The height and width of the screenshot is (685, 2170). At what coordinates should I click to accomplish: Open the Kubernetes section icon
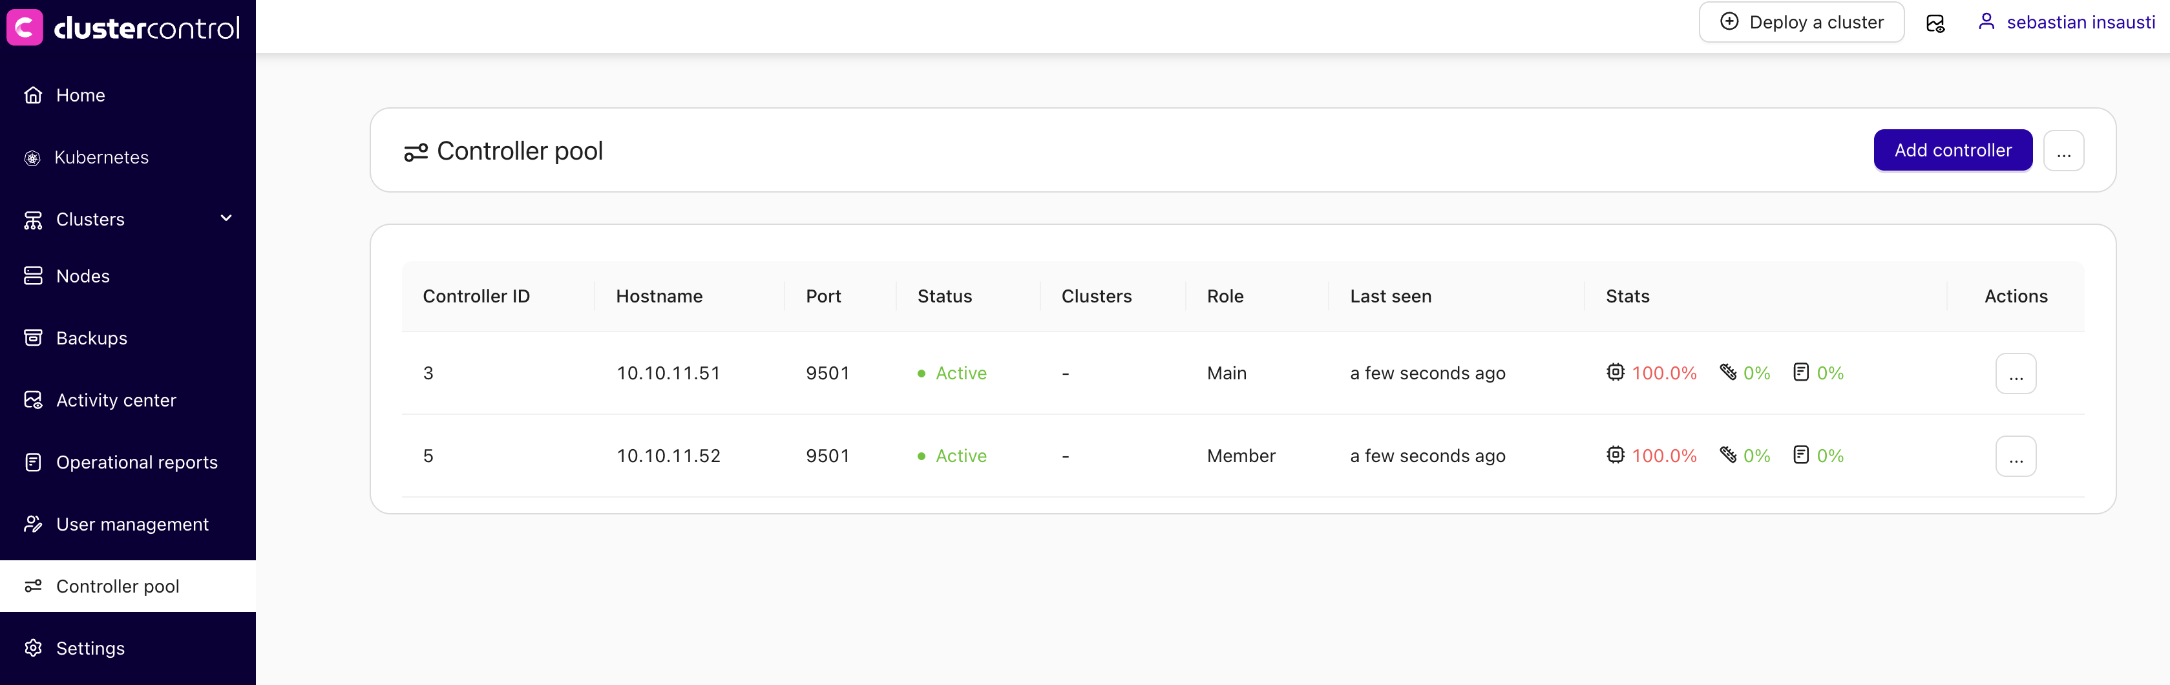(33, 157)
